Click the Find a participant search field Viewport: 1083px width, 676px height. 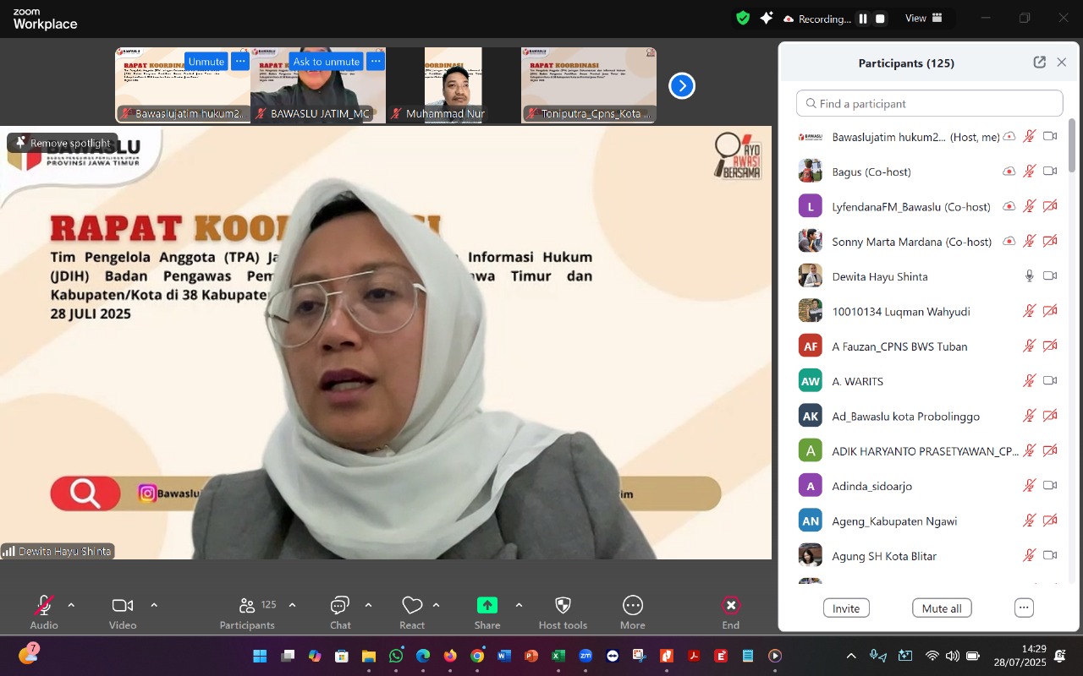(x=929, y=103)
